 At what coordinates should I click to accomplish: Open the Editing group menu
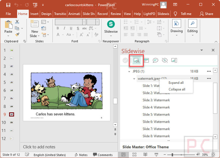tap(192, 28)
